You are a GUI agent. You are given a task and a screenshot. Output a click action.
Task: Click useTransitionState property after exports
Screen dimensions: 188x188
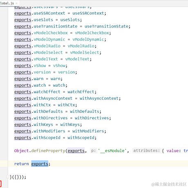point(56,26)
